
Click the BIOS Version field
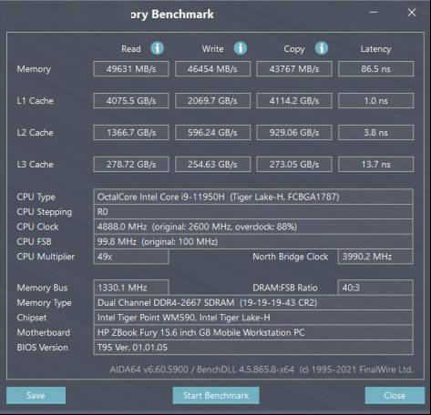pos(253,348)
